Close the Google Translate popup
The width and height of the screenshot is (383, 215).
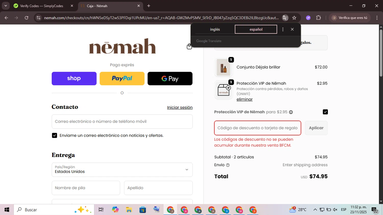pos(292,29)
